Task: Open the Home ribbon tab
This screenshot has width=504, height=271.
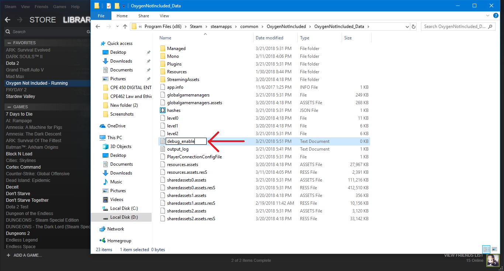Action: [122, 16]
